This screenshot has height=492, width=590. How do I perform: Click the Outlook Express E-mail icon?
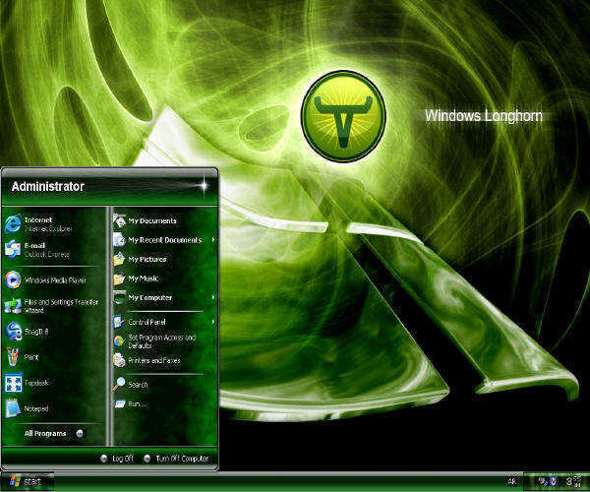pos(13,250)
